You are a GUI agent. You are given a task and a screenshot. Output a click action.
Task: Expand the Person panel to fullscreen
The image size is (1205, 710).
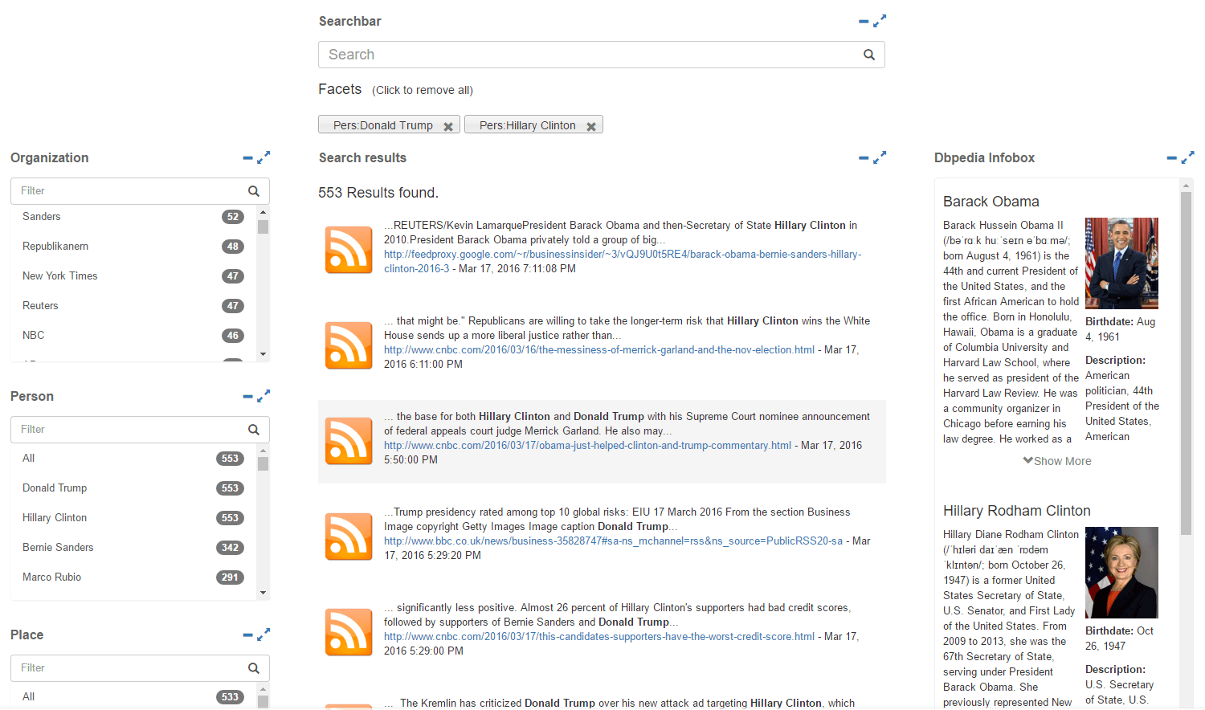[x=263, y=396]
